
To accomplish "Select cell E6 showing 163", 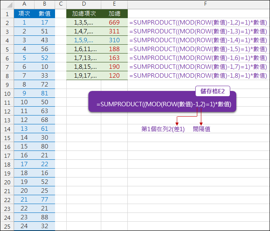I will (115, 58).
